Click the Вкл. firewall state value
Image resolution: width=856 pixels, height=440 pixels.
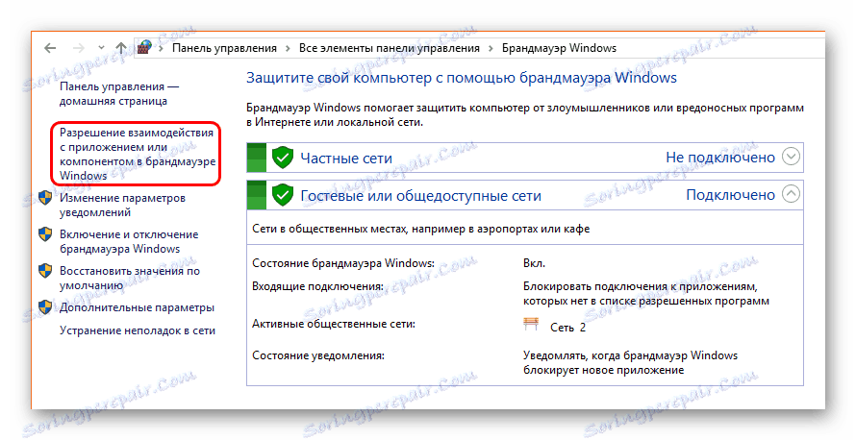(x=534, y=263)
